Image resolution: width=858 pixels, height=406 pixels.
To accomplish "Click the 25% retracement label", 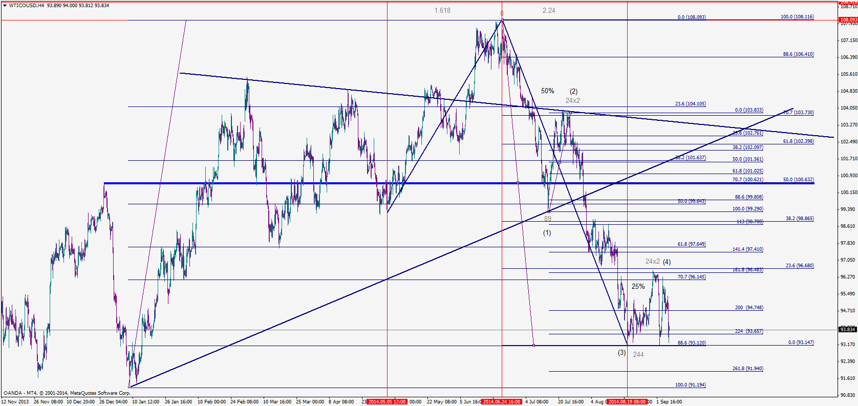I will click(638, 286).
